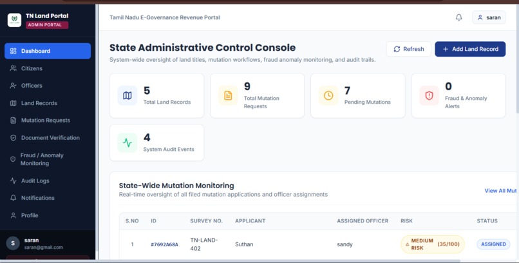Open Mutation Requests from sidebar
The width and height of the screenshot is (519, 263).
pos(48,121)
